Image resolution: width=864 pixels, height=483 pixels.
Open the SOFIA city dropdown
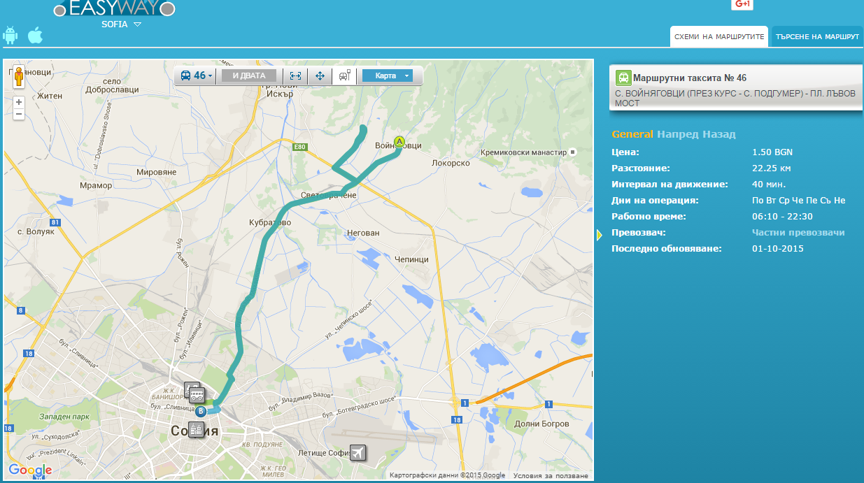(122, 24)
